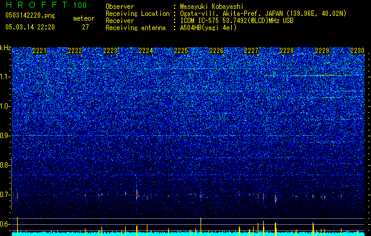This screenshot has width=371, height=236.
Task: Click the 'meteor' count label
Action: pyautogui.click(x=84, y=18)
